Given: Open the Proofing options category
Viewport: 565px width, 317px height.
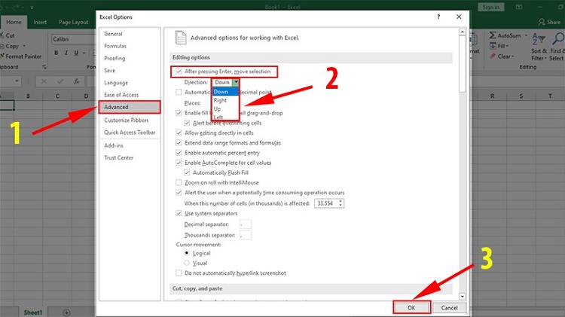Looking at the screenshot, I should (115, 59).
